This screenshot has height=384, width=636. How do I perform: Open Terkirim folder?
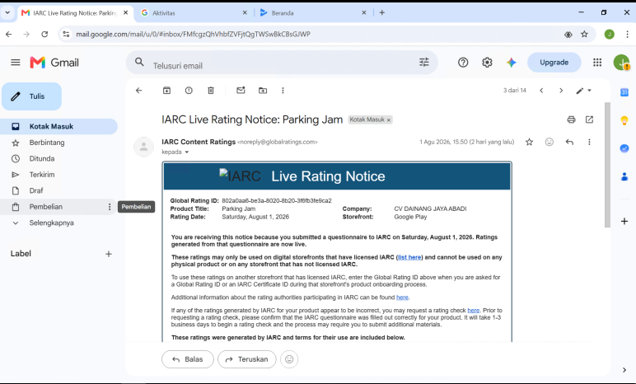pyautogui.click(x=58, y=175)
